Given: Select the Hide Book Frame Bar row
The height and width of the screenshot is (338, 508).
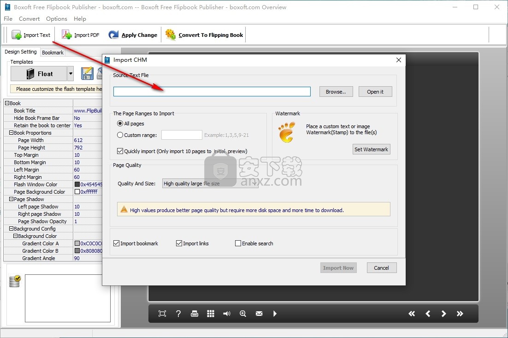Looking at the screenshot, I should tap(53, 118).
